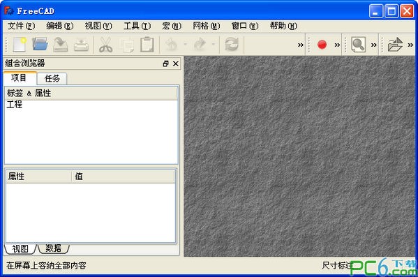Select the 数据 tab at bottom

click(x=53, y=248)
